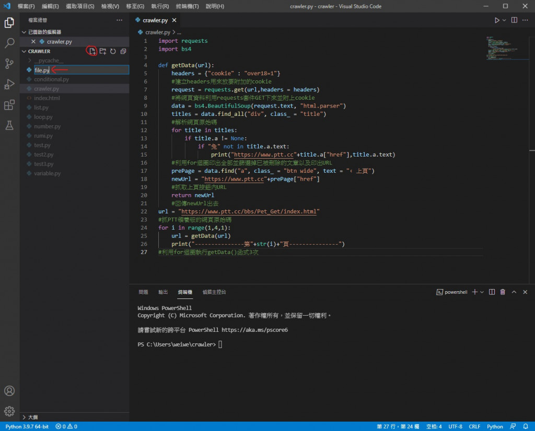Change the UTF-8 file encoding
This screenshot has height=431, width=535.
click(455, 427)
